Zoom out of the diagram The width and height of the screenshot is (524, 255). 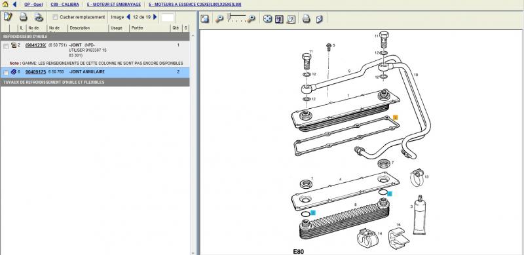pos(219,19)
